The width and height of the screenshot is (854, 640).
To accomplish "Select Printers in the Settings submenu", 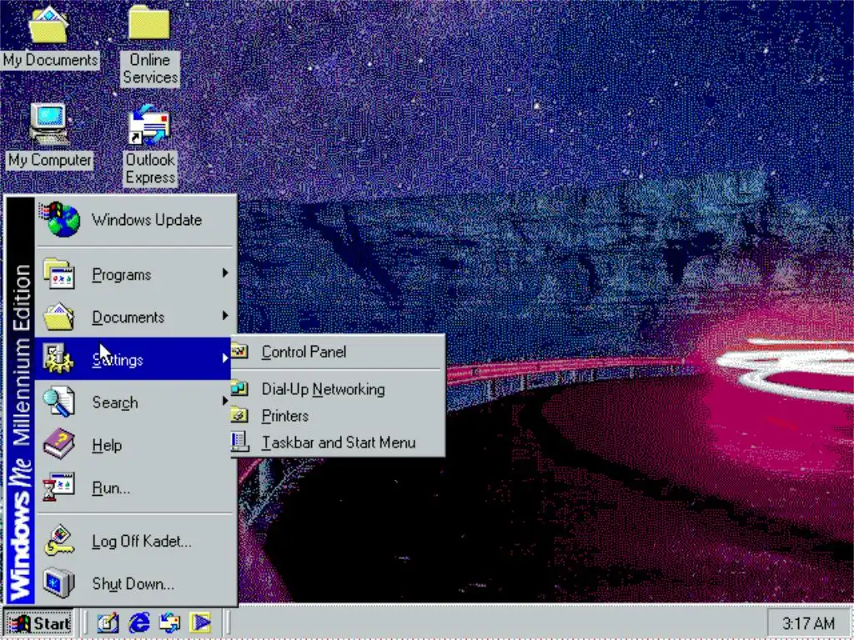I will click(x=338, y=416).
